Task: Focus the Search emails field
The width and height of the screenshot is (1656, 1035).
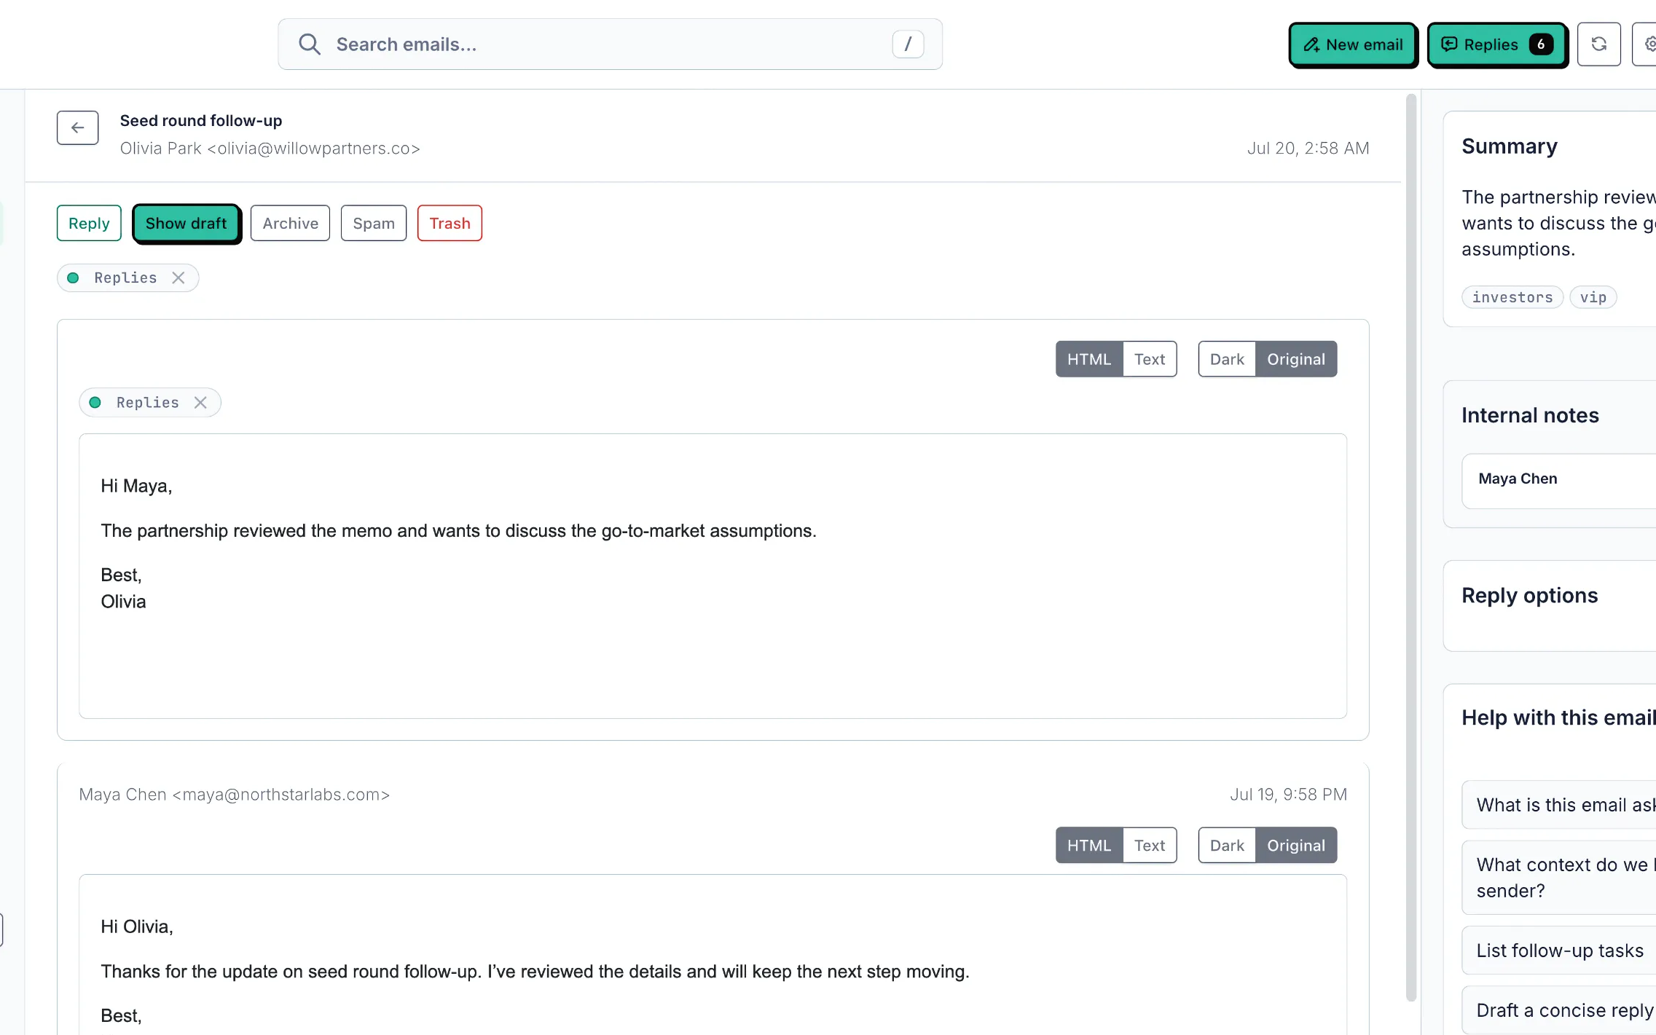Action: point(610,44)
